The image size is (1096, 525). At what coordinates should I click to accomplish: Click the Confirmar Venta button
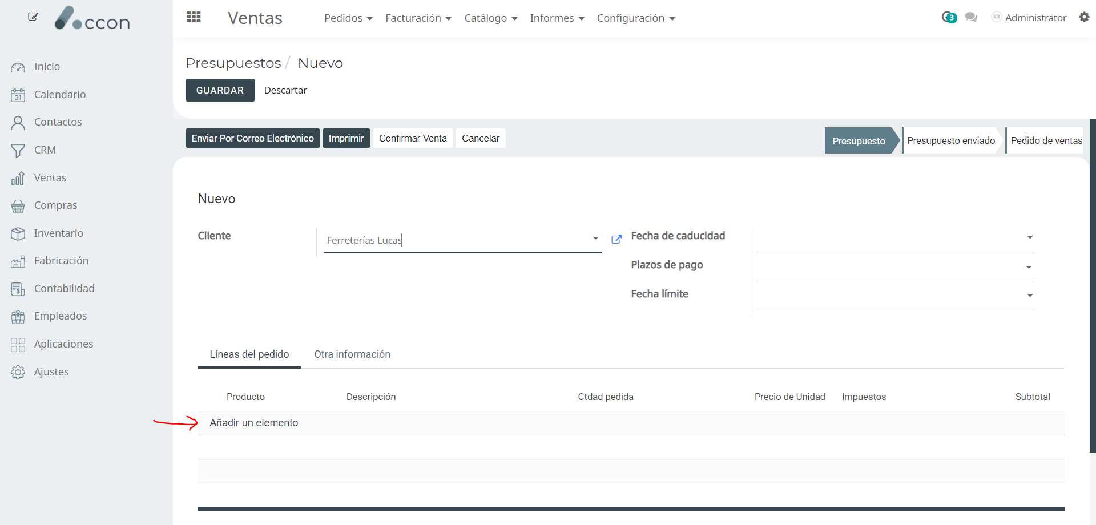coord(413,138)
